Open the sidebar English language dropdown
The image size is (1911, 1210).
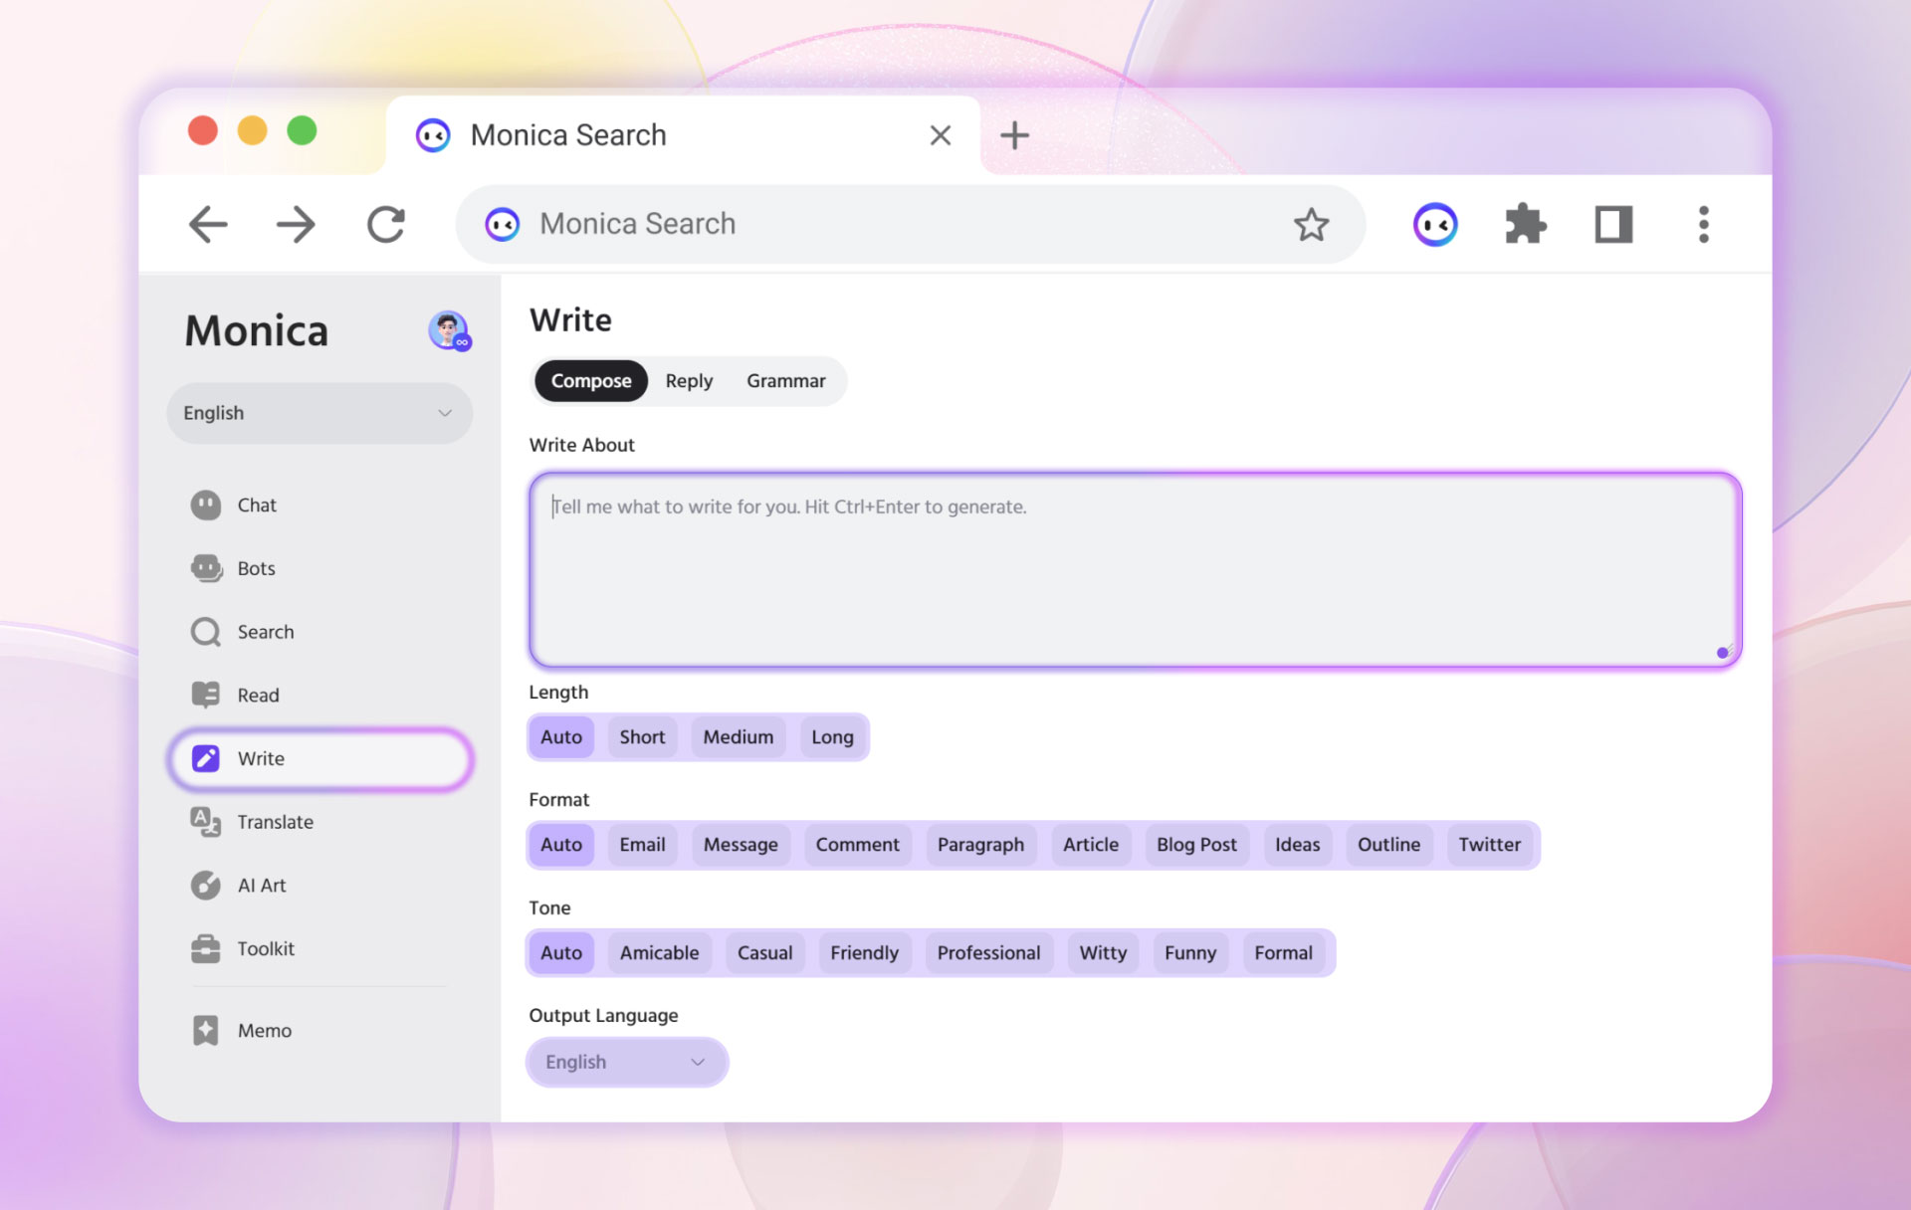coord(318,413)
